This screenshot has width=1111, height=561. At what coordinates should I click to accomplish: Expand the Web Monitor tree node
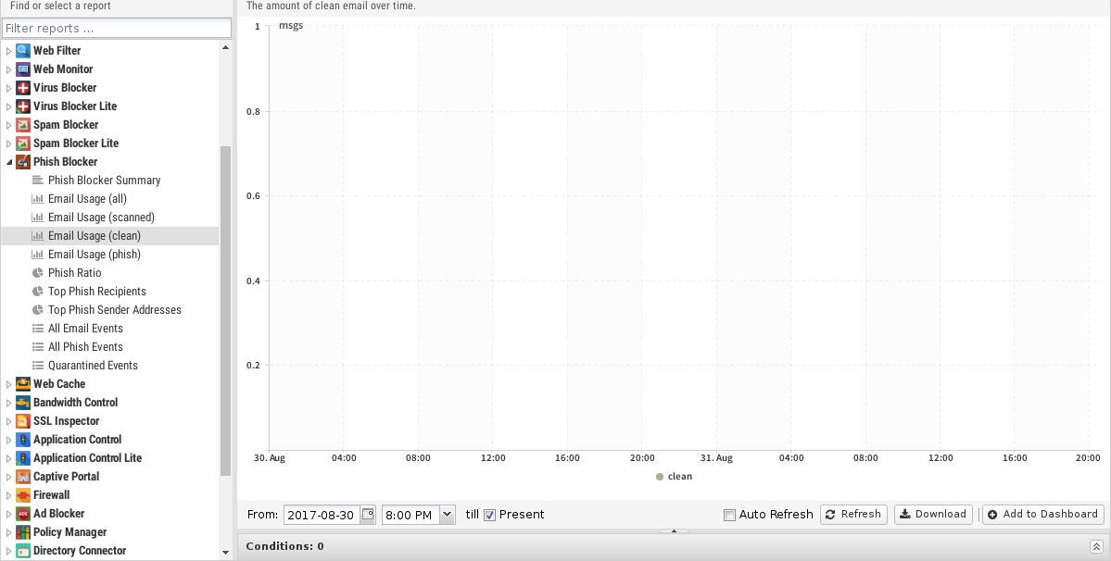tap(9, 69)
